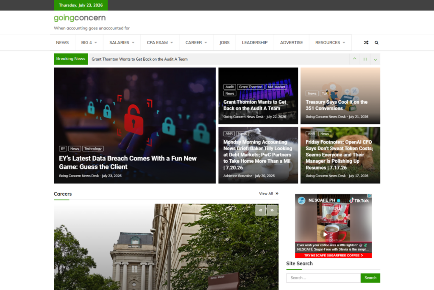
Task: Open Grant Thornton Audit A Team article
Action: point(255,105)
